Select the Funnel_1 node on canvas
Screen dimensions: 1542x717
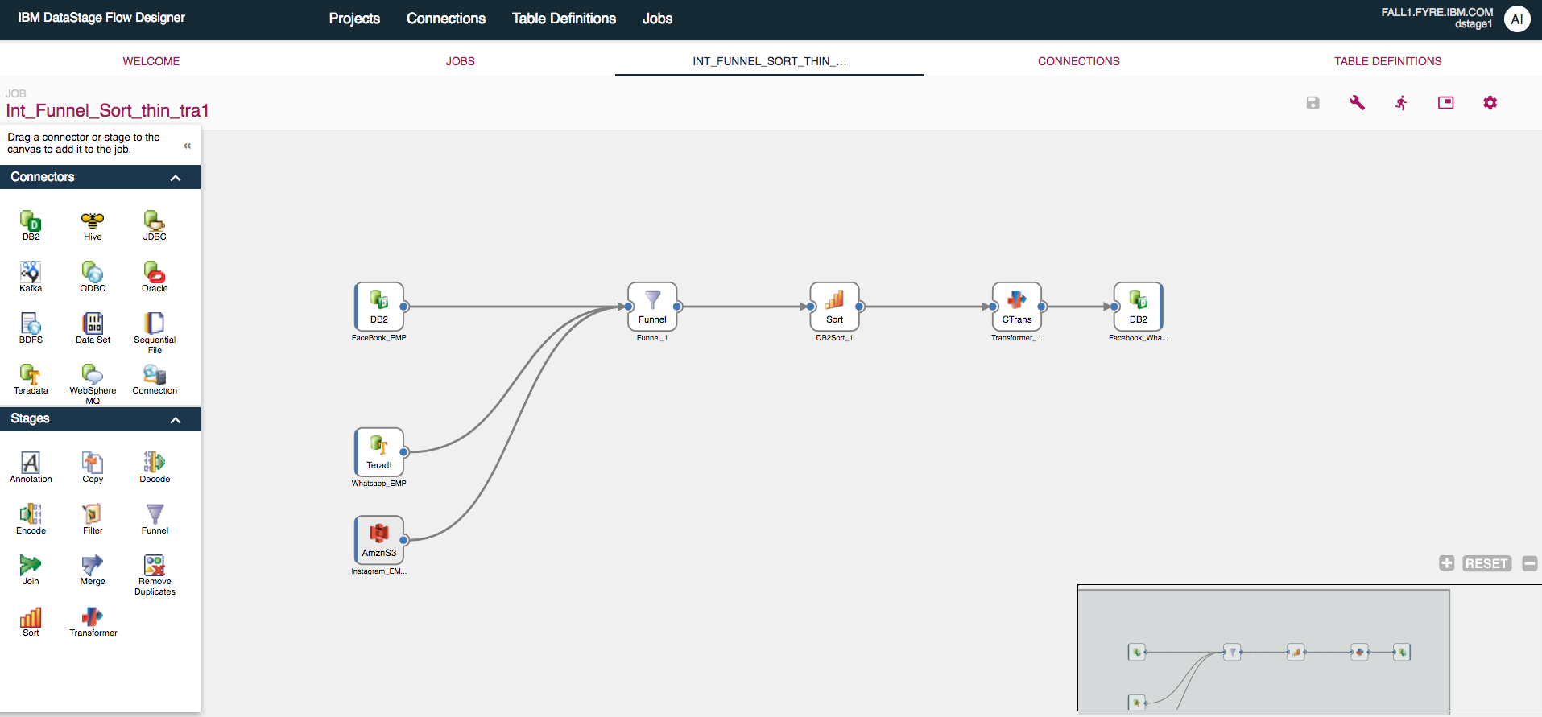pyautogui.click(x=652, y=307)
